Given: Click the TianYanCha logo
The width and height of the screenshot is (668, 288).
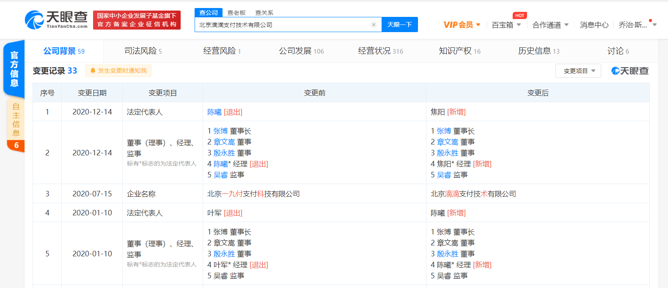Looking at the screenshot, I should (56, 19).
